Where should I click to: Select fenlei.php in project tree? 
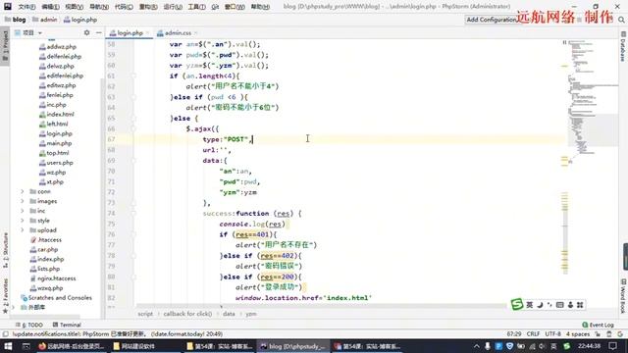point(56,95)
